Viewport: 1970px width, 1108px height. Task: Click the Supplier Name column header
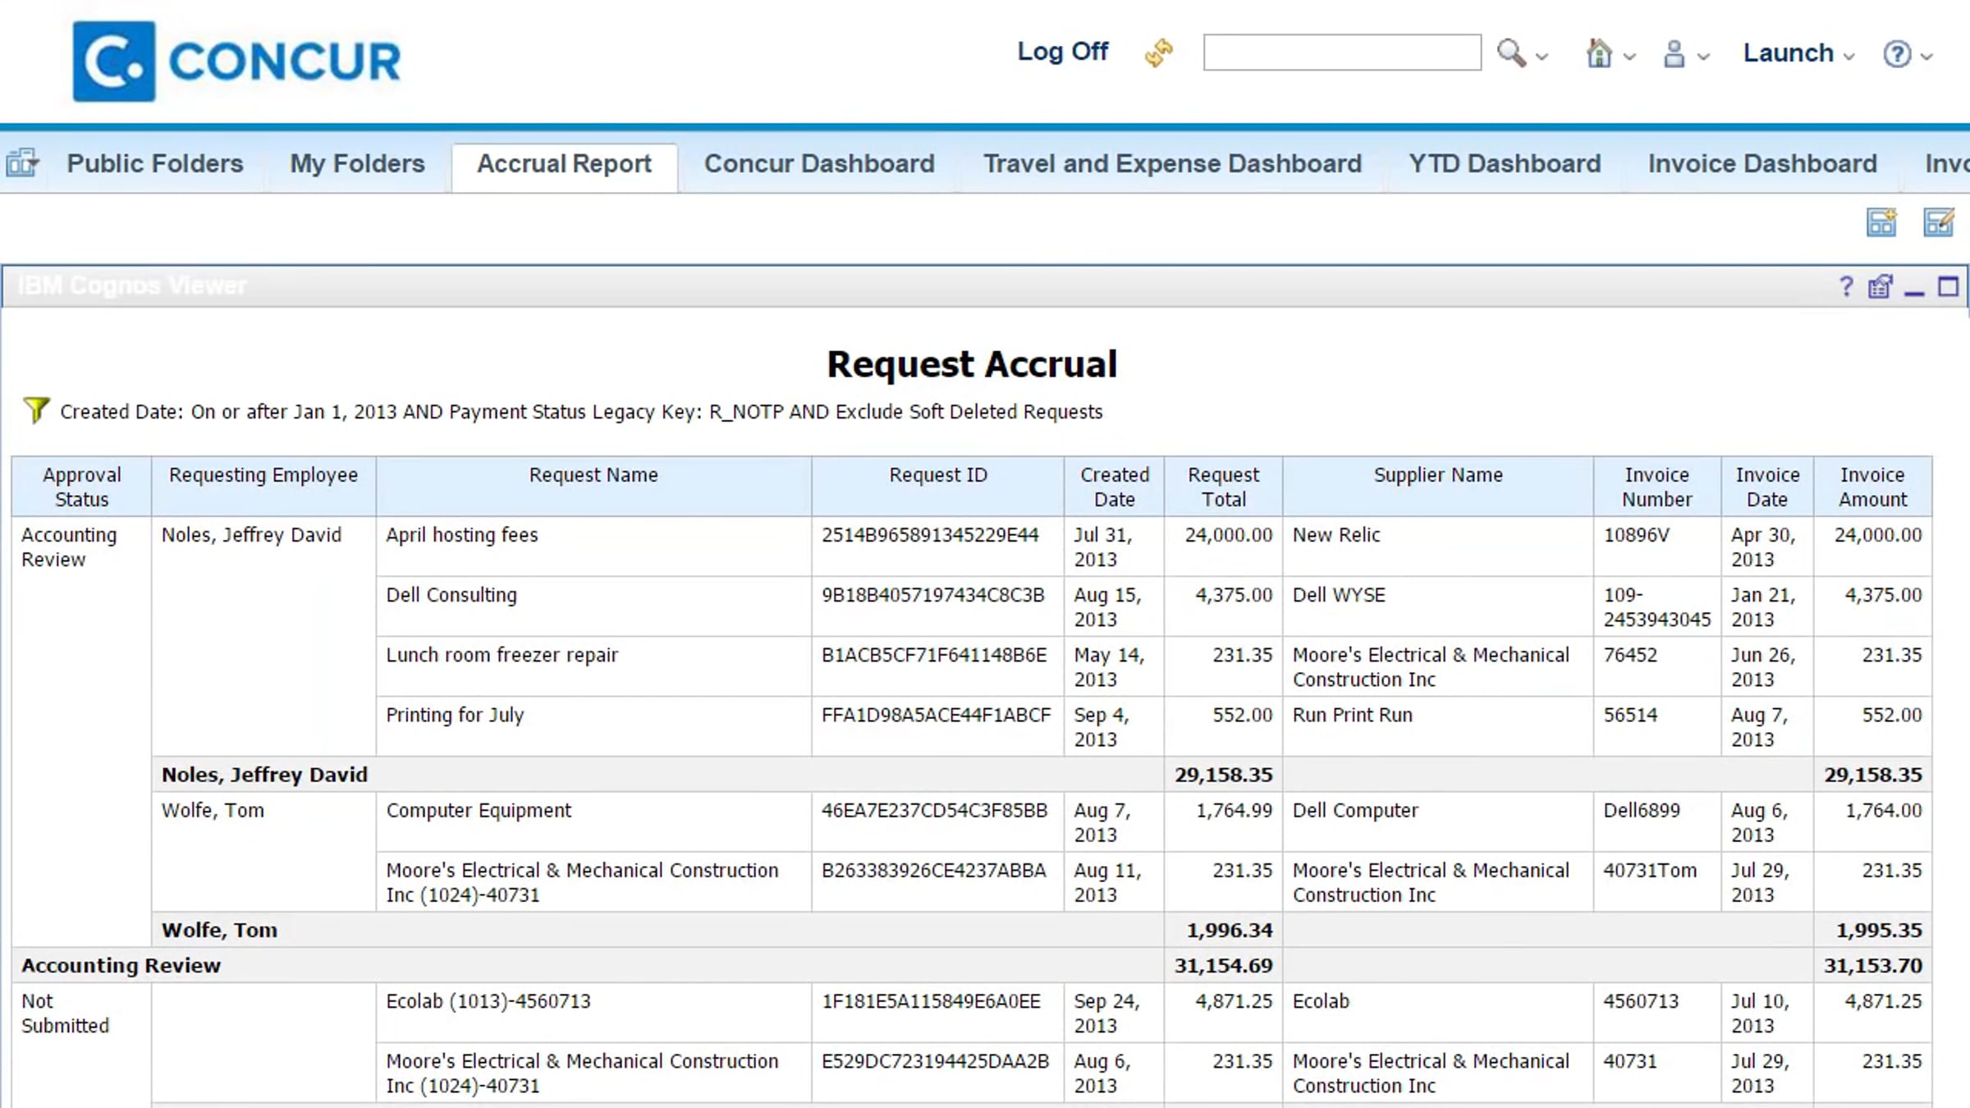click(x=1438, y=487)
